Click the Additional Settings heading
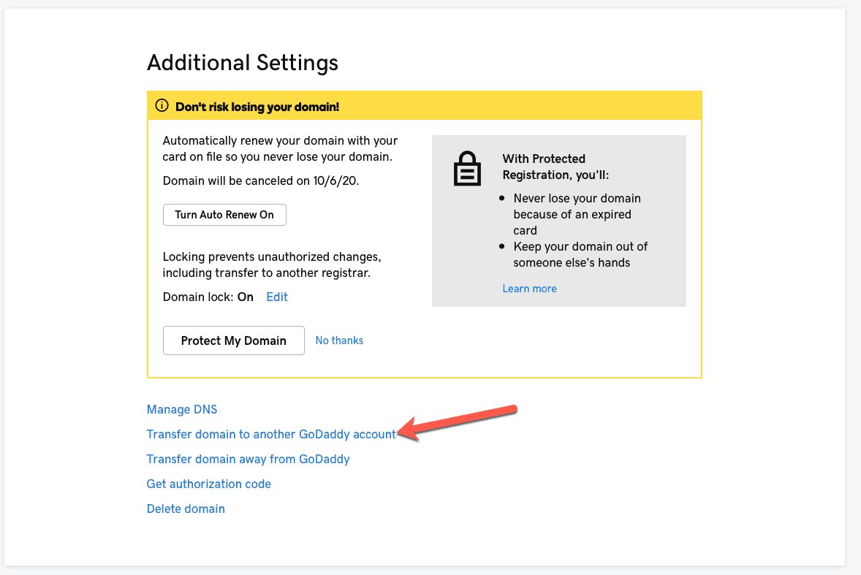This screenshot has width=861, height=575. point(242,63)
